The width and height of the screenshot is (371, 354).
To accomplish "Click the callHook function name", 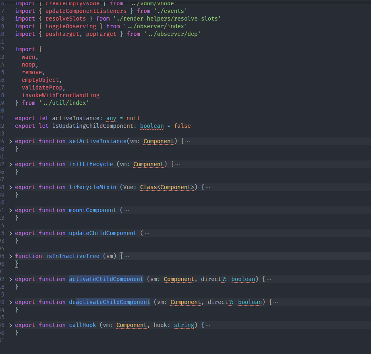I will point(83,325).
